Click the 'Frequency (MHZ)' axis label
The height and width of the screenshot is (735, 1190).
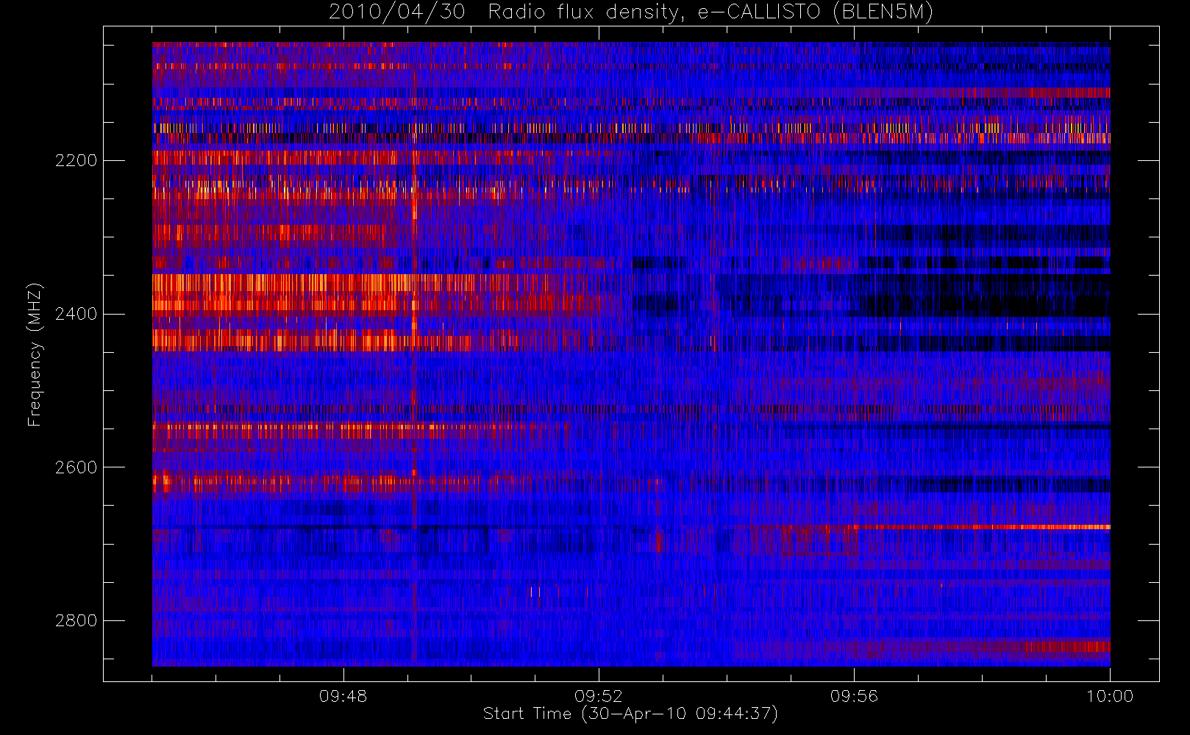[35, 355]
